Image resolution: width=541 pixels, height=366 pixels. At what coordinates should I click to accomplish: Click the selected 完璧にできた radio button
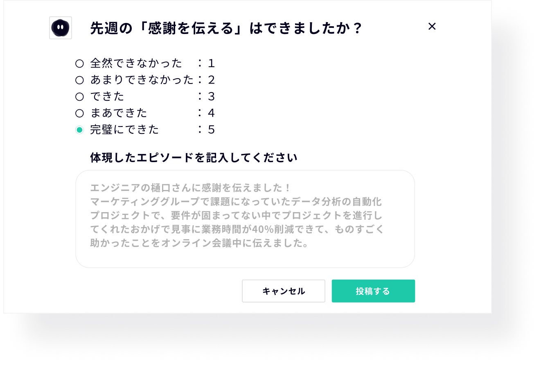pos(79,130)
